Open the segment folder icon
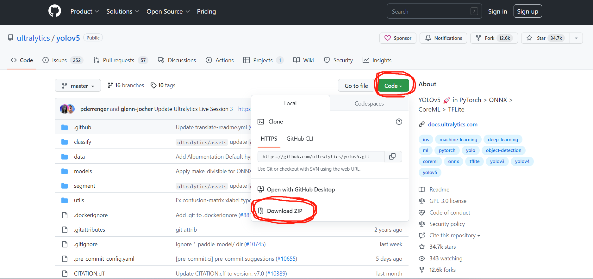 click(x=65, y=186)
